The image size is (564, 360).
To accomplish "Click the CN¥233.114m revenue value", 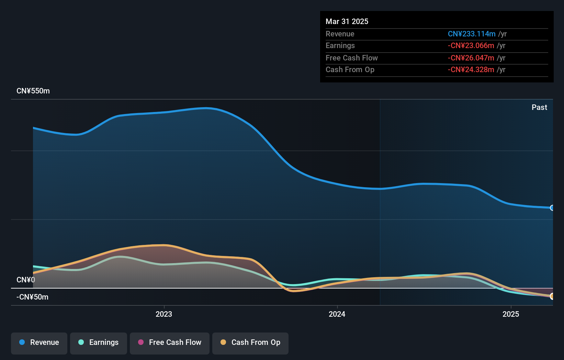I will pyautogui.click(x=472, y=34).
